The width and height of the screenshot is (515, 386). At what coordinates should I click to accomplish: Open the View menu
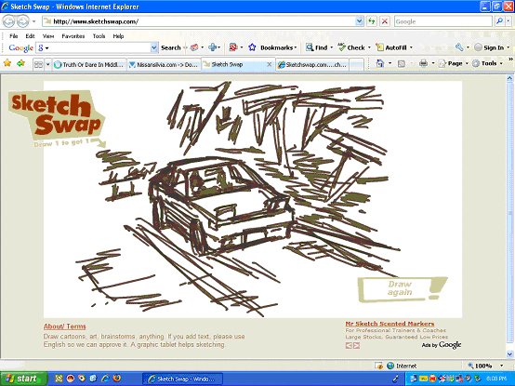[x=48, y=36]
